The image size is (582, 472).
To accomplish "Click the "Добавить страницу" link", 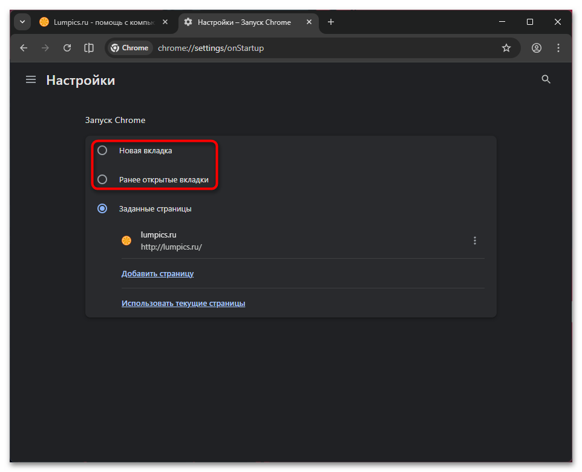I will pyautogui.click(x=157, y=273).
